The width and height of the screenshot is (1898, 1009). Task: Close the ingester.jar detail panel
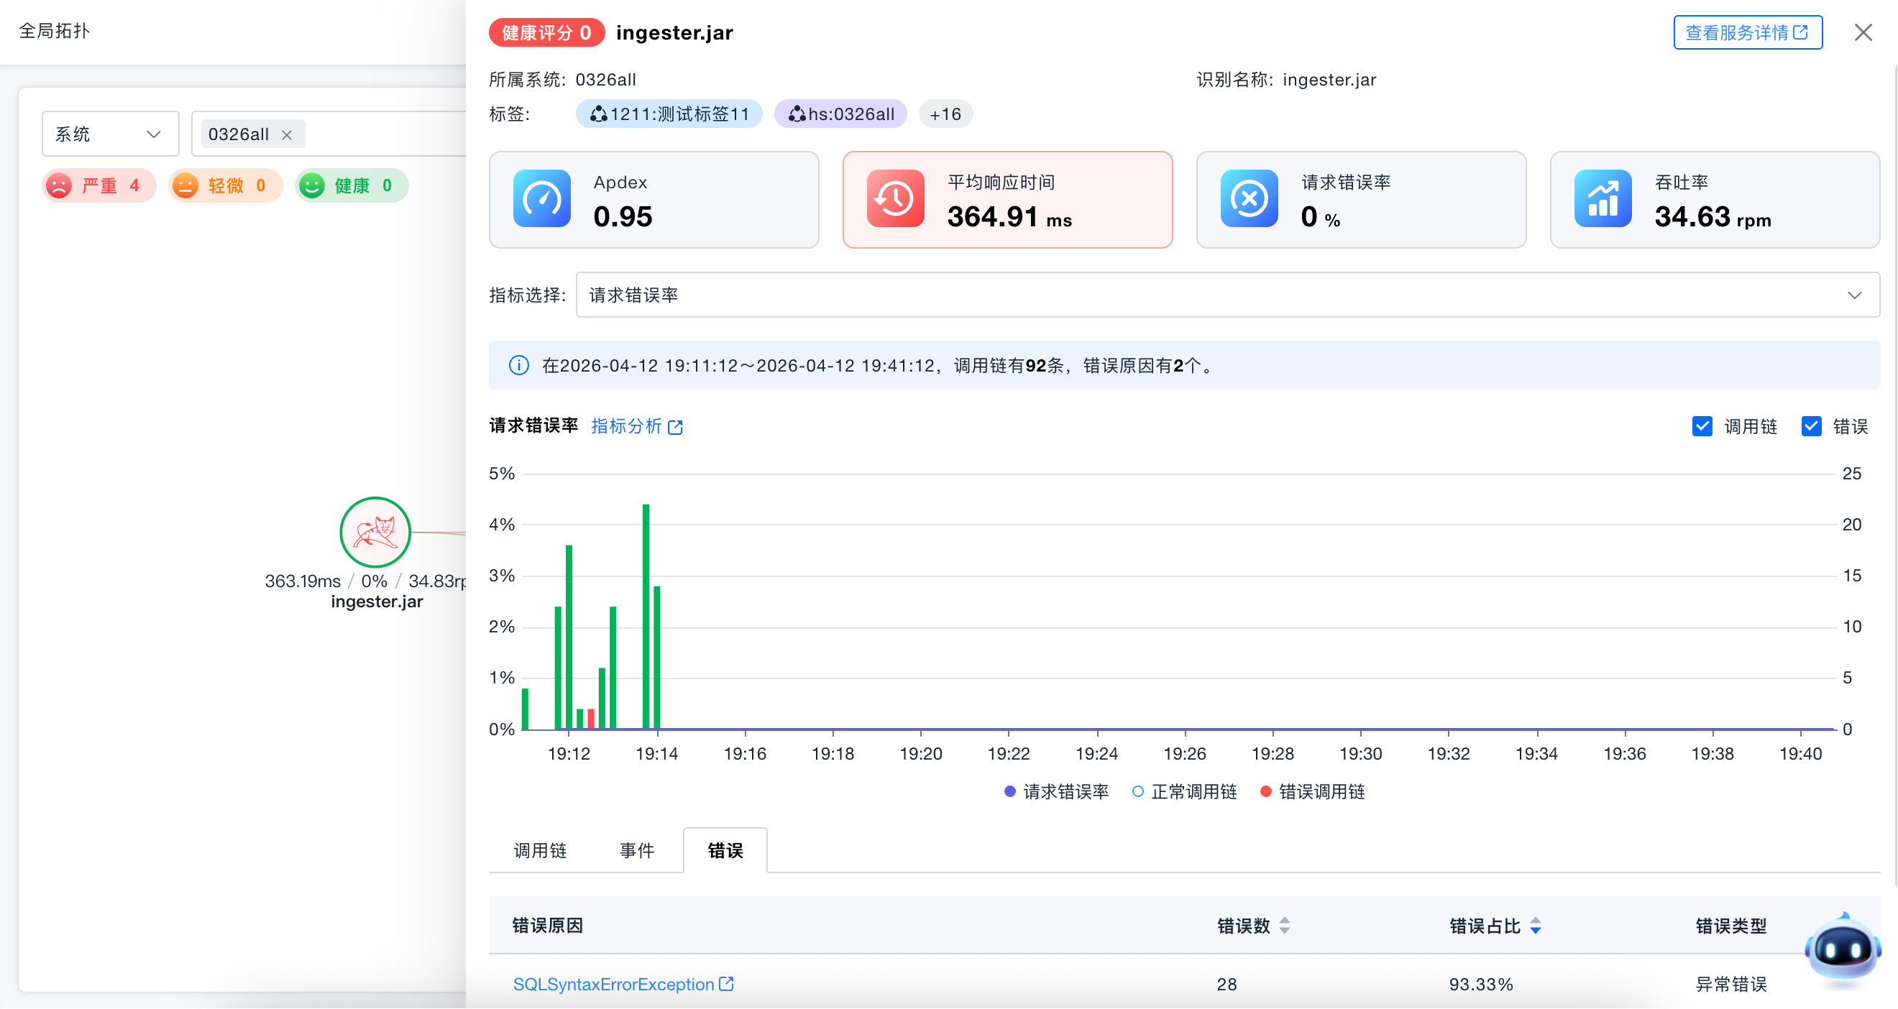click(1863, 32)
